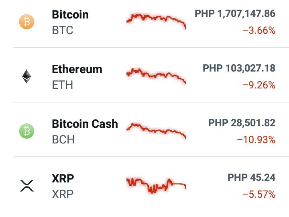The width and height of the screenshot is (289, 217).
Task: Tap the −10.93% change percentage
Action: 256,140
